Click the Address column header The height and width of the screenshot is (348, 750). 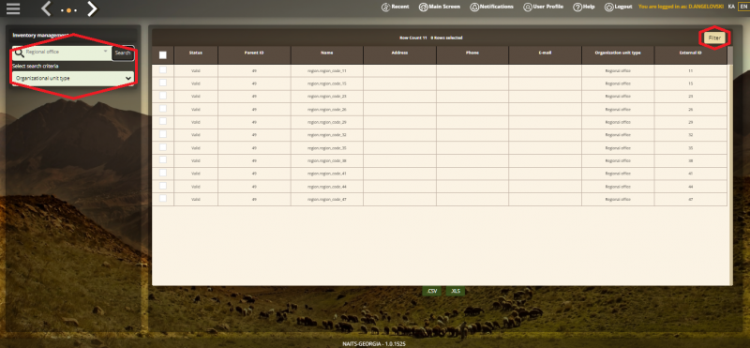[x=399, y=55]
